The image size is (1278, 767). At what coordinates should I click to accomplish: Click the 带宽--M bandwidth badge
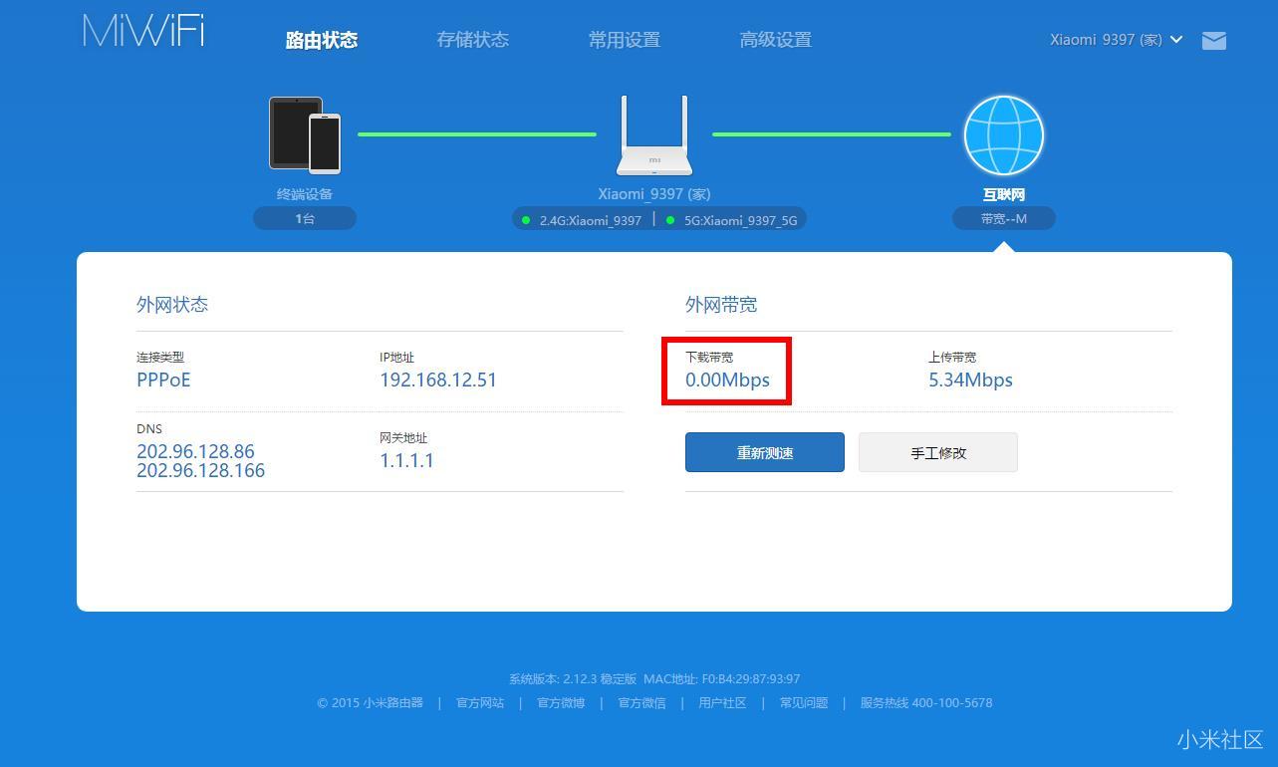click(x=1003, y=218)
